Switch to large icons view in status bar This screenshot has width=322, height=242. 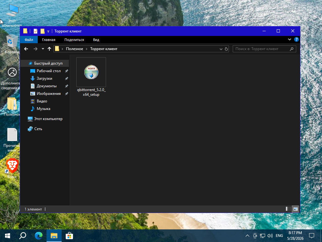click(x=295, y=209)
